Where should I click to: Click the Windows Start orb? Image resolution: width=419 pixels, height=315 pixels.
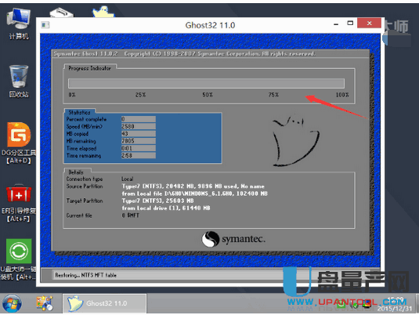pos(12,303)
